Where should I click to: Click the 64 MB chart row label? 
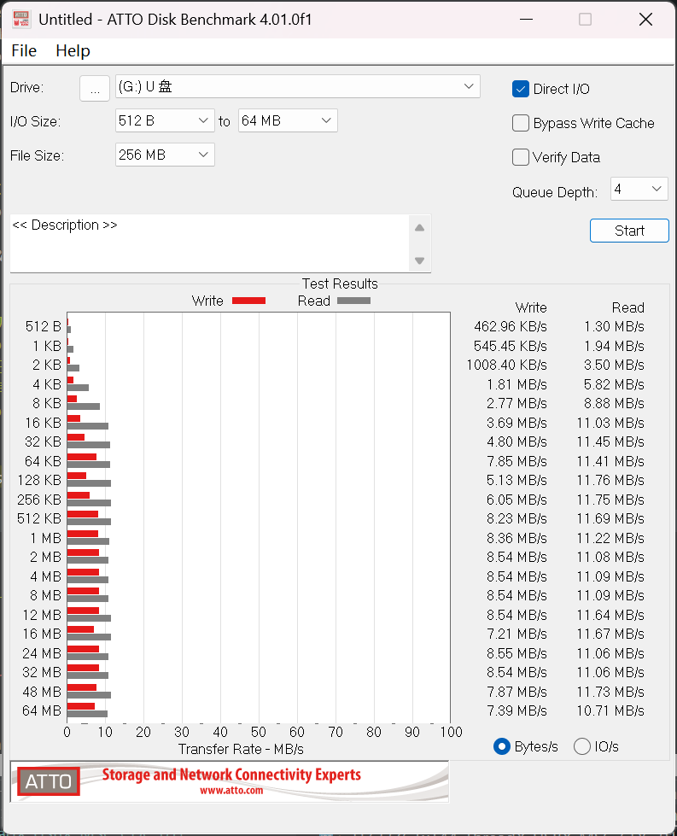point(42,710)
